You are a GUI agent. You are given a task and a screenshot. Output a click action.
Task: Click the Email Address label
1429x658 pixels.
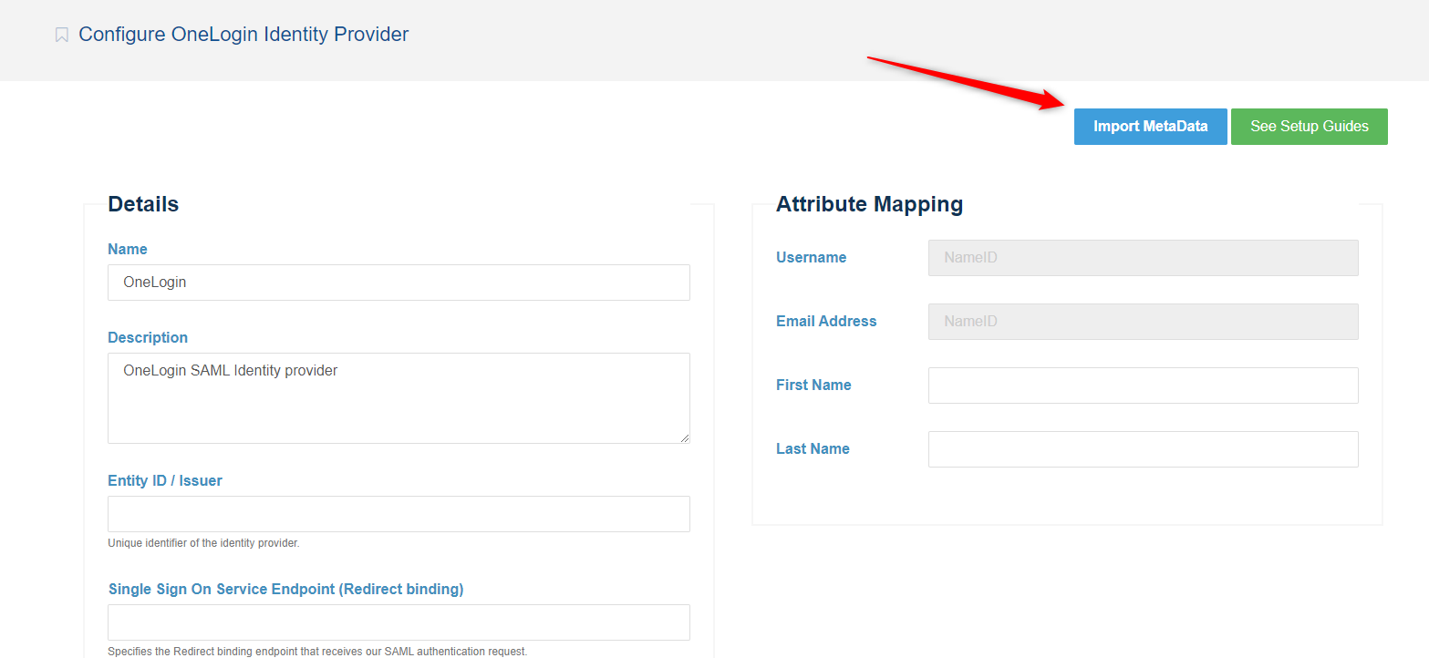tap(826, 321)
